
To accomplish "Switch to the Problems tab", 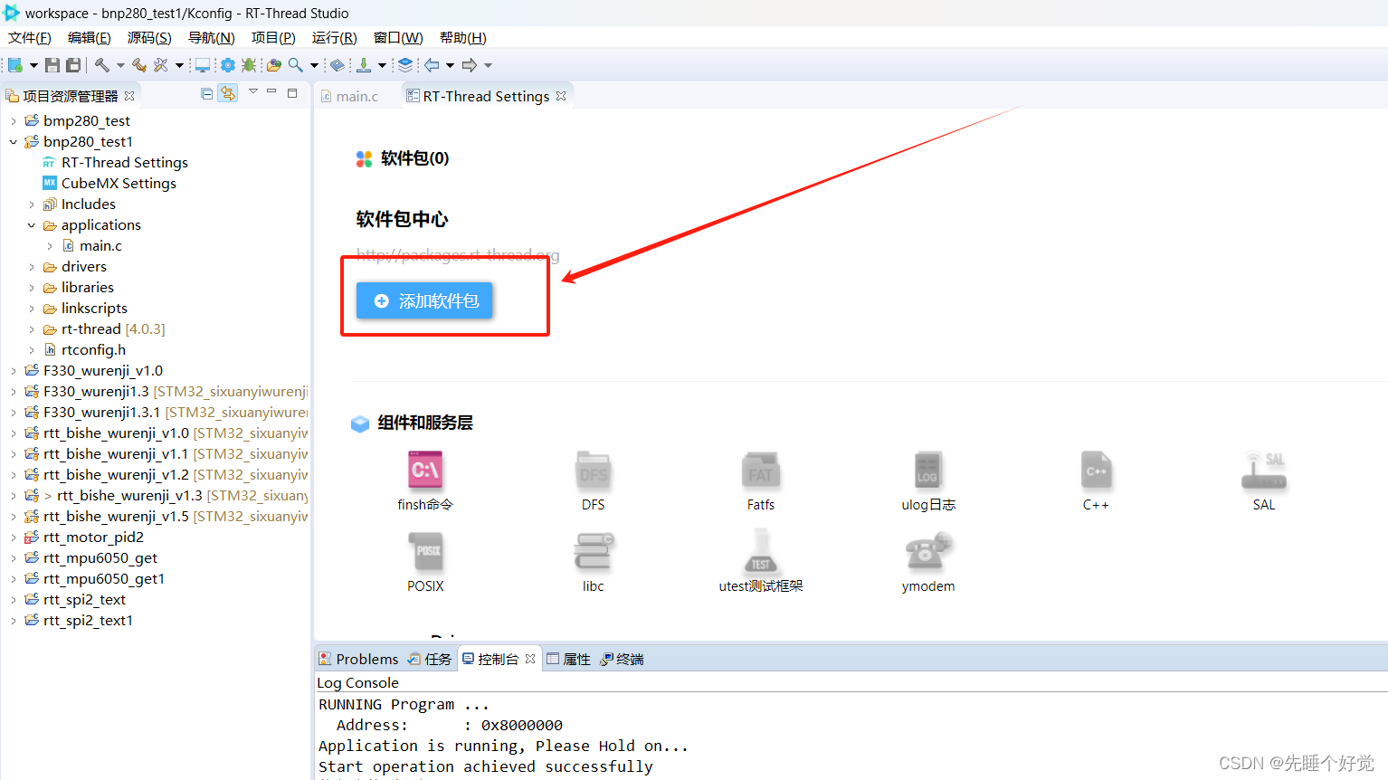I will [x=359, y=659].
